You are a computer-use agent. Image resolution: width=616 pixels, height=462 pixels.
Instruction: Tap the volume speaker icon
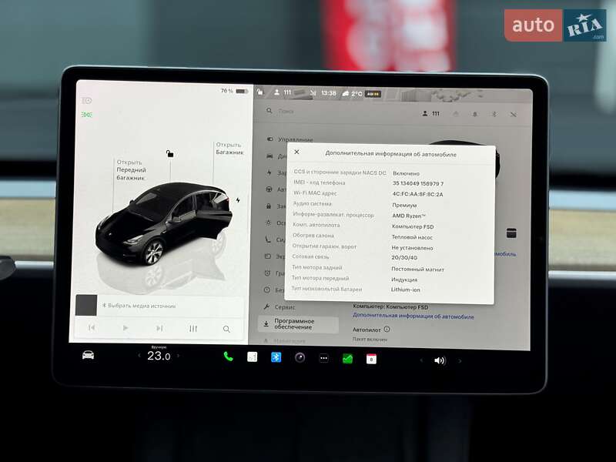click(439, 360)
